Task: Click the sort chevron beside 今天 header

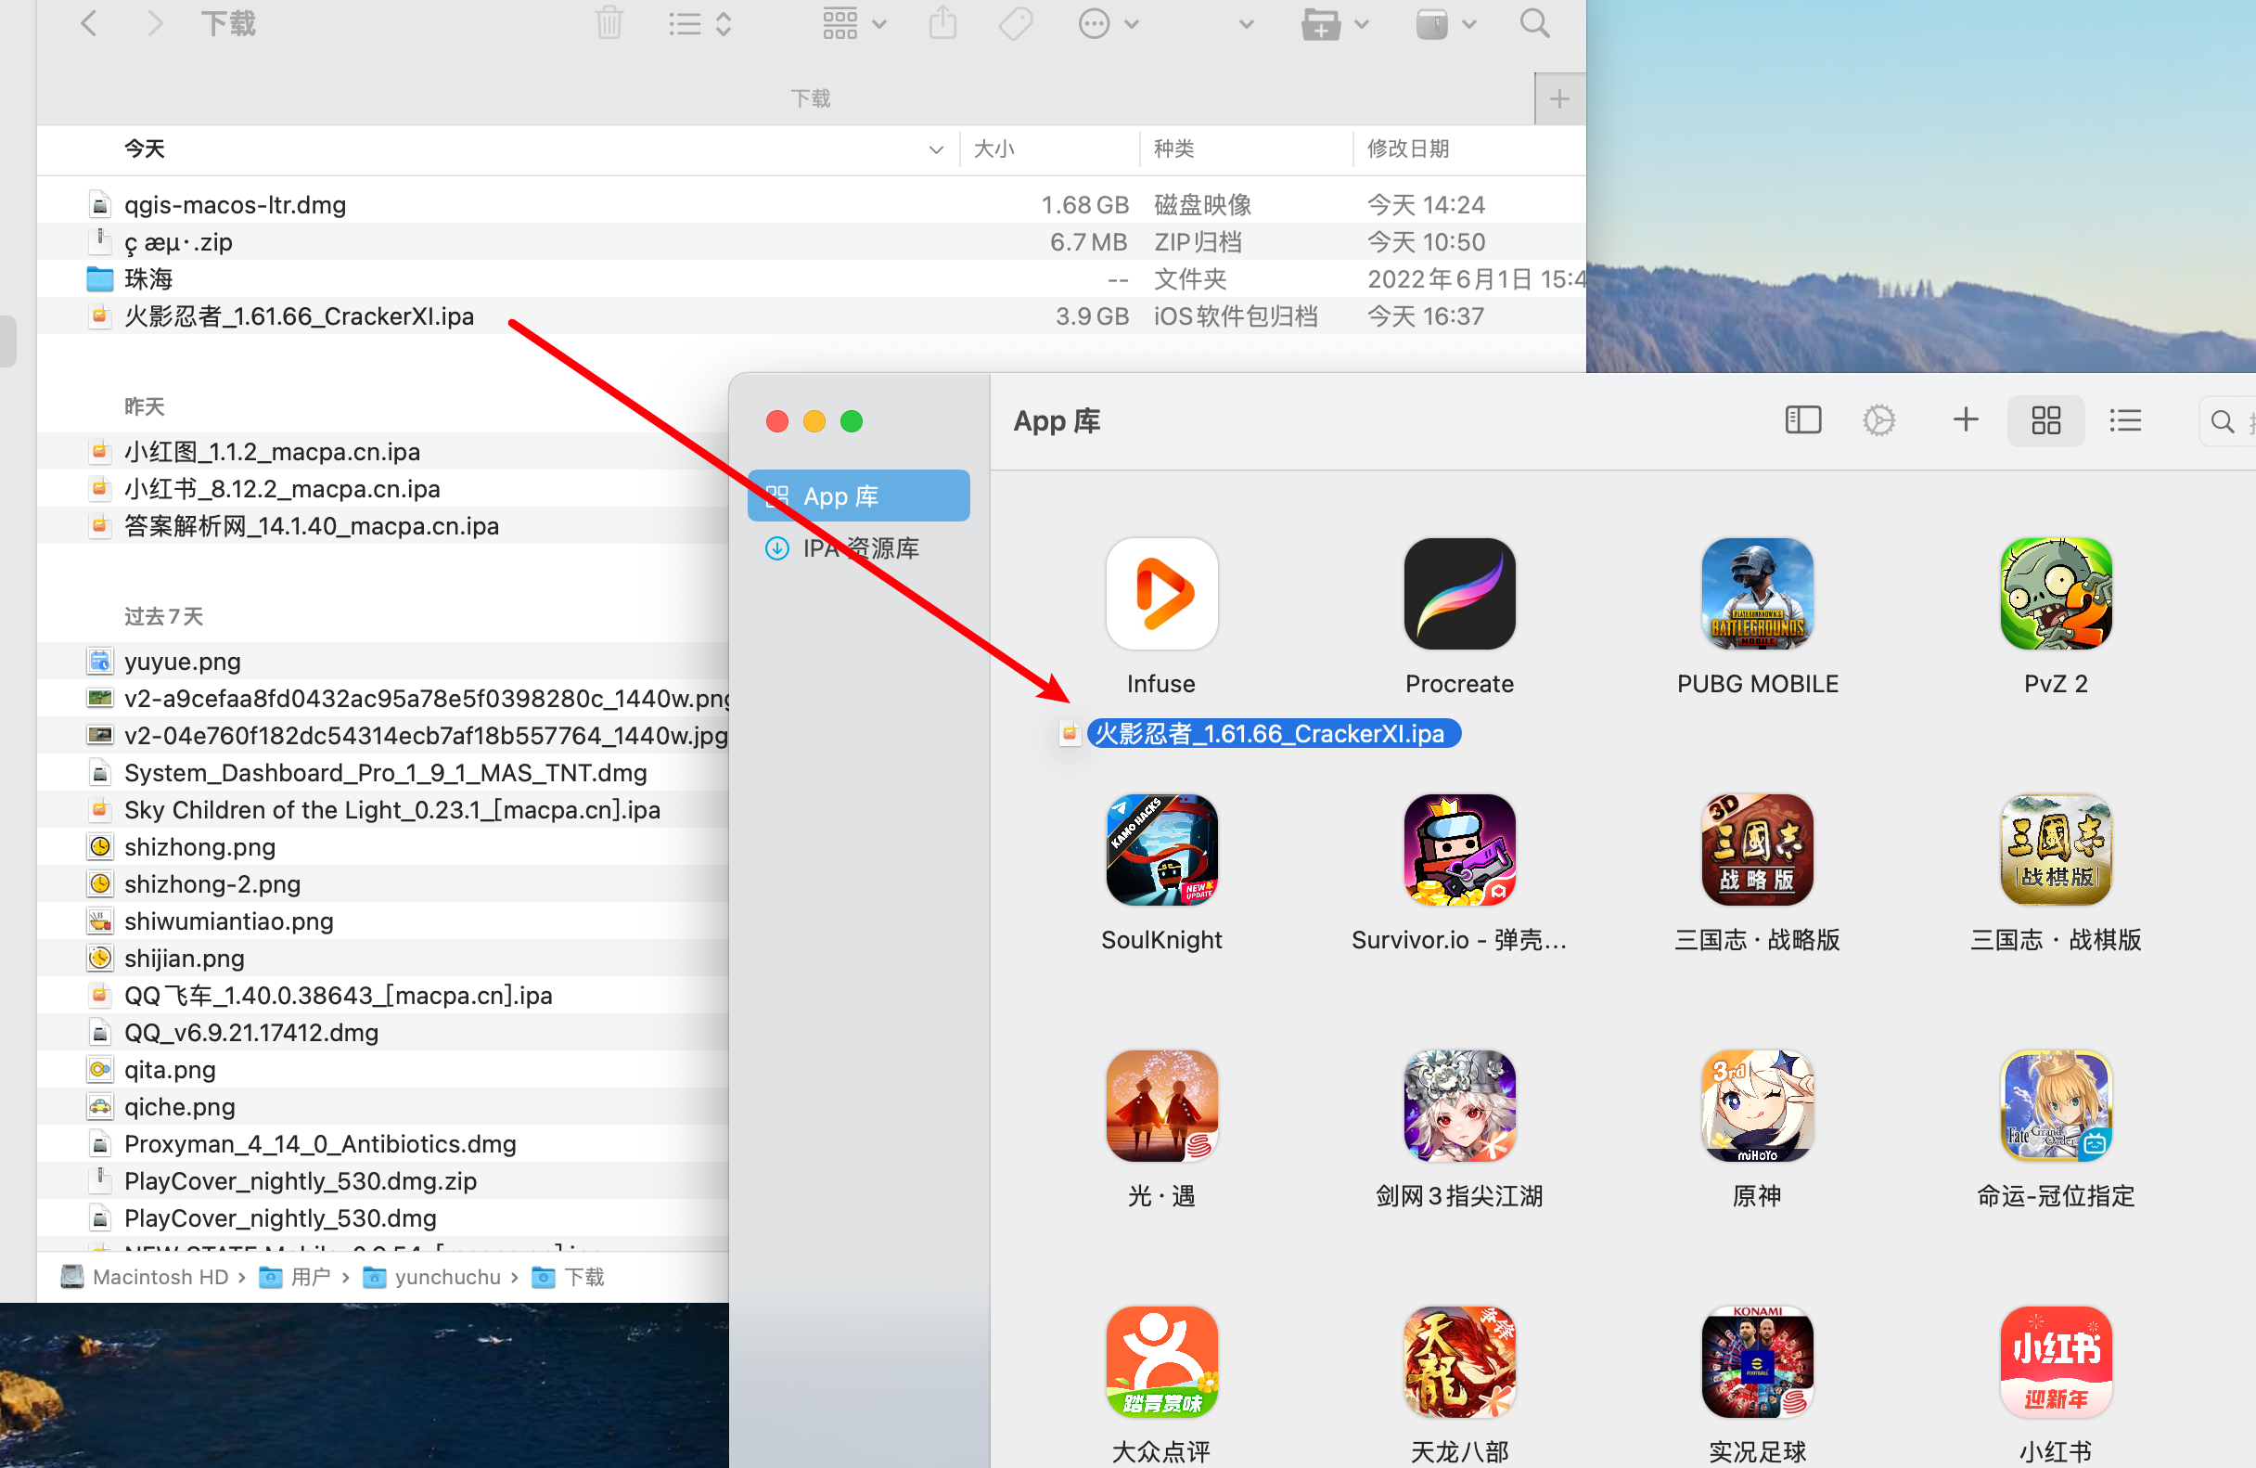Action: pyautogui.click(x=936, y=148)
